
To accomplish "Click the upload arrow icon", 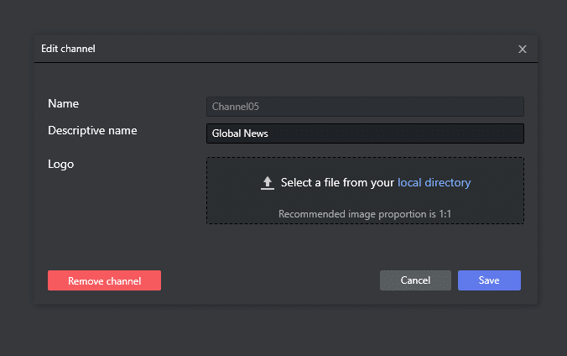I will point(268,183).
